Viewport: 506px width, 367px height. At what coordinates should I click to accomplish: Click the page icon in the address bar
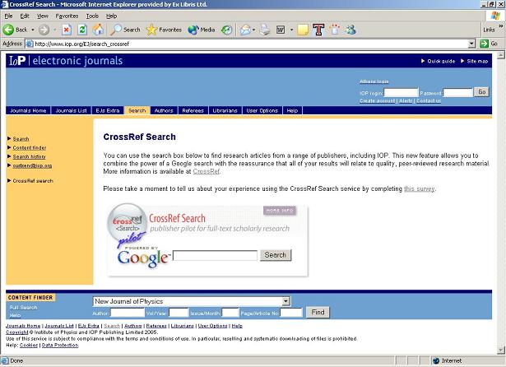click(30, 44)
